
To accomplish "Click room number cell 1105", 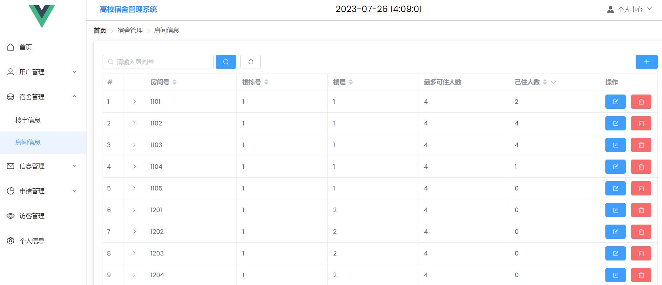I will click(x=156, y=188).
